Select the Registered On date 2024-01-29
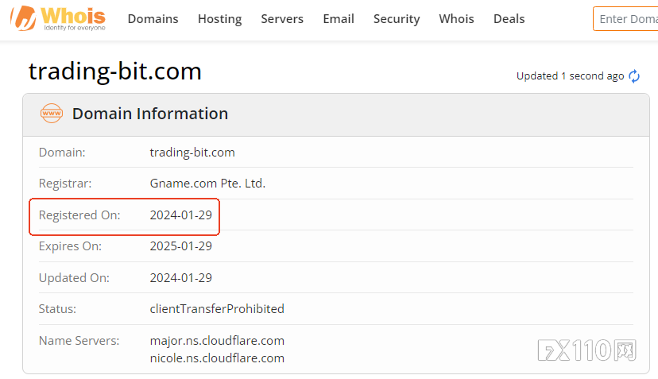The image size is (658, 379). (x=181, y=215)
